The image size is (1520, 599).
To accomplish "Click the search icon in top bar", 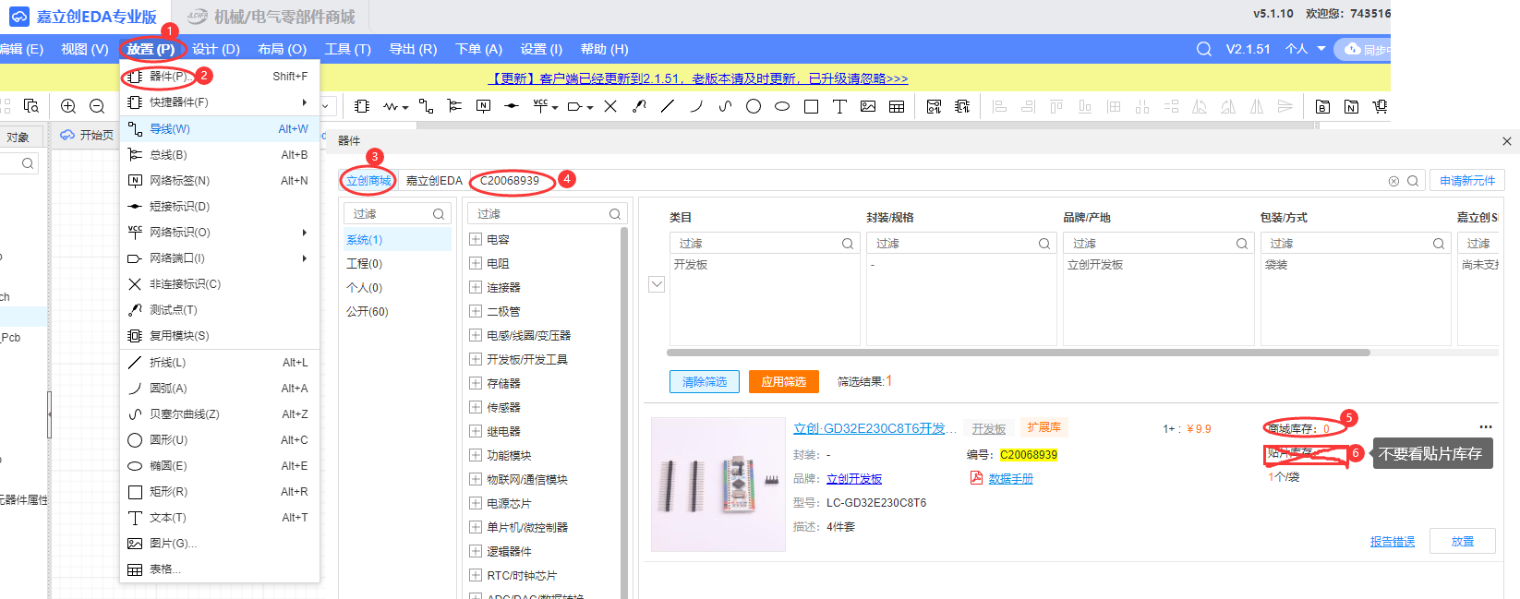I will (x=1204, y=49).
